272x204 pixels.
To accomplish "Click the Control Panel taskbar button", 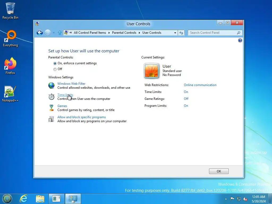I will coord(73,199).
